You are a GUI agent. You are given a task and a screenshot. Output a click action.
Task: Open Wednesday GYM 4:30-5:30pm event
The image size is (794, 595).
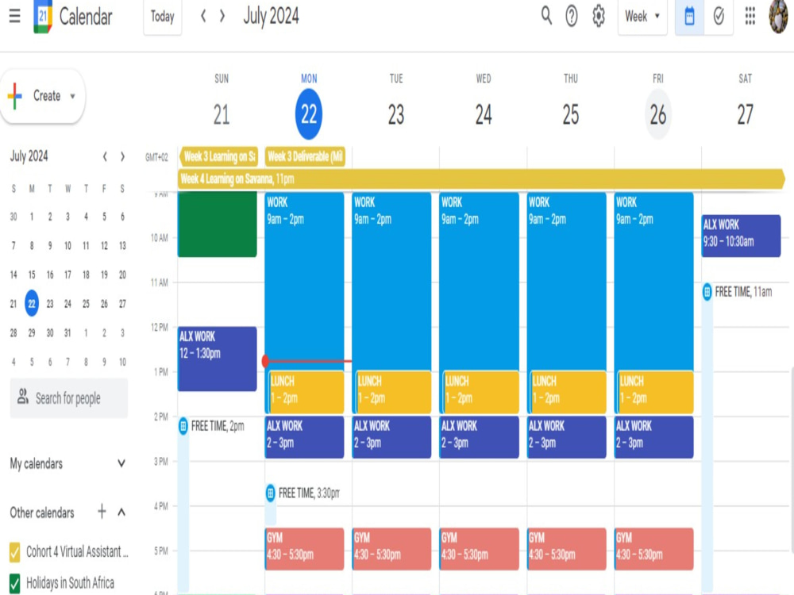pos(479,549)
